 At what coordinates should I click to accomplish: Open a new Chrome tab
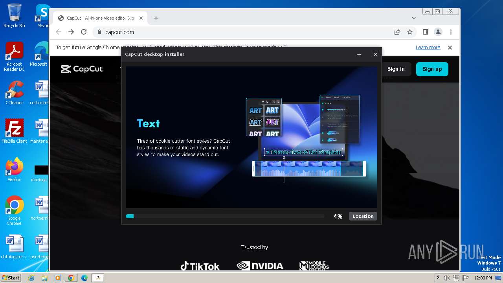(x=156, y=18)
